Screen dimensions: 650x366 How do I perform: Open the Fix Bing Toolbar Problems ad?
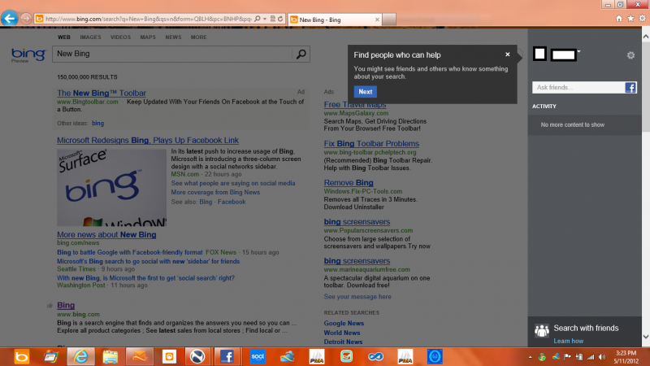click(371, 144)
